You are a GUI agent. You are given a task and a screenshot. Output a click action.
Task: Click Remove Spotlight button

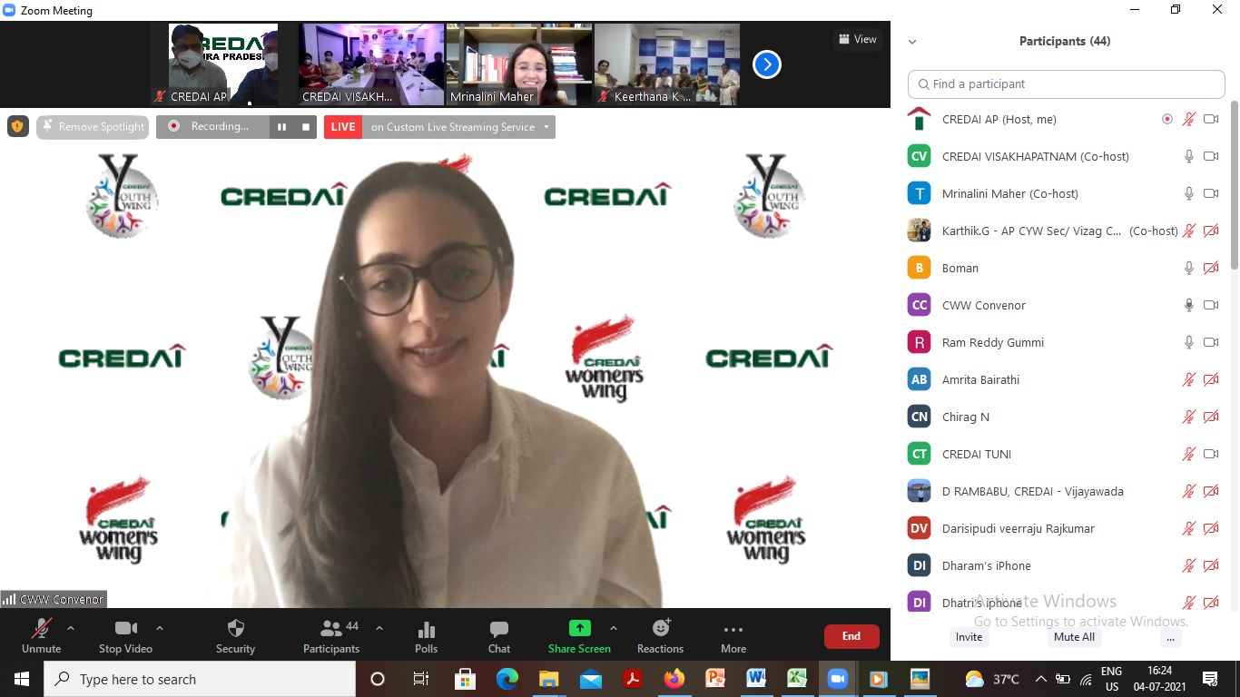point(93,127)
